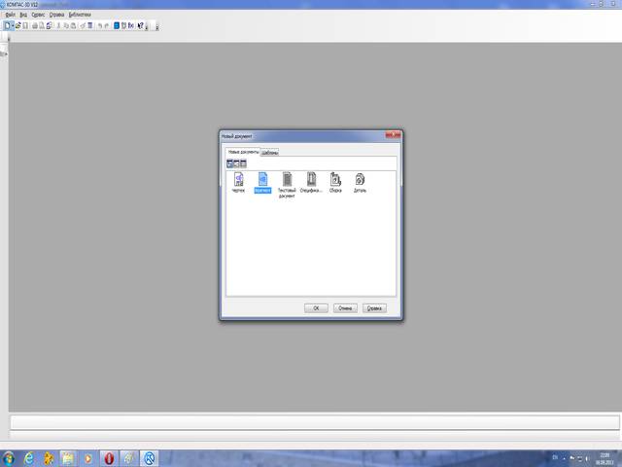Open the Файл menu
This screenshot has height=467, width=622.
(x=10, y=16)
